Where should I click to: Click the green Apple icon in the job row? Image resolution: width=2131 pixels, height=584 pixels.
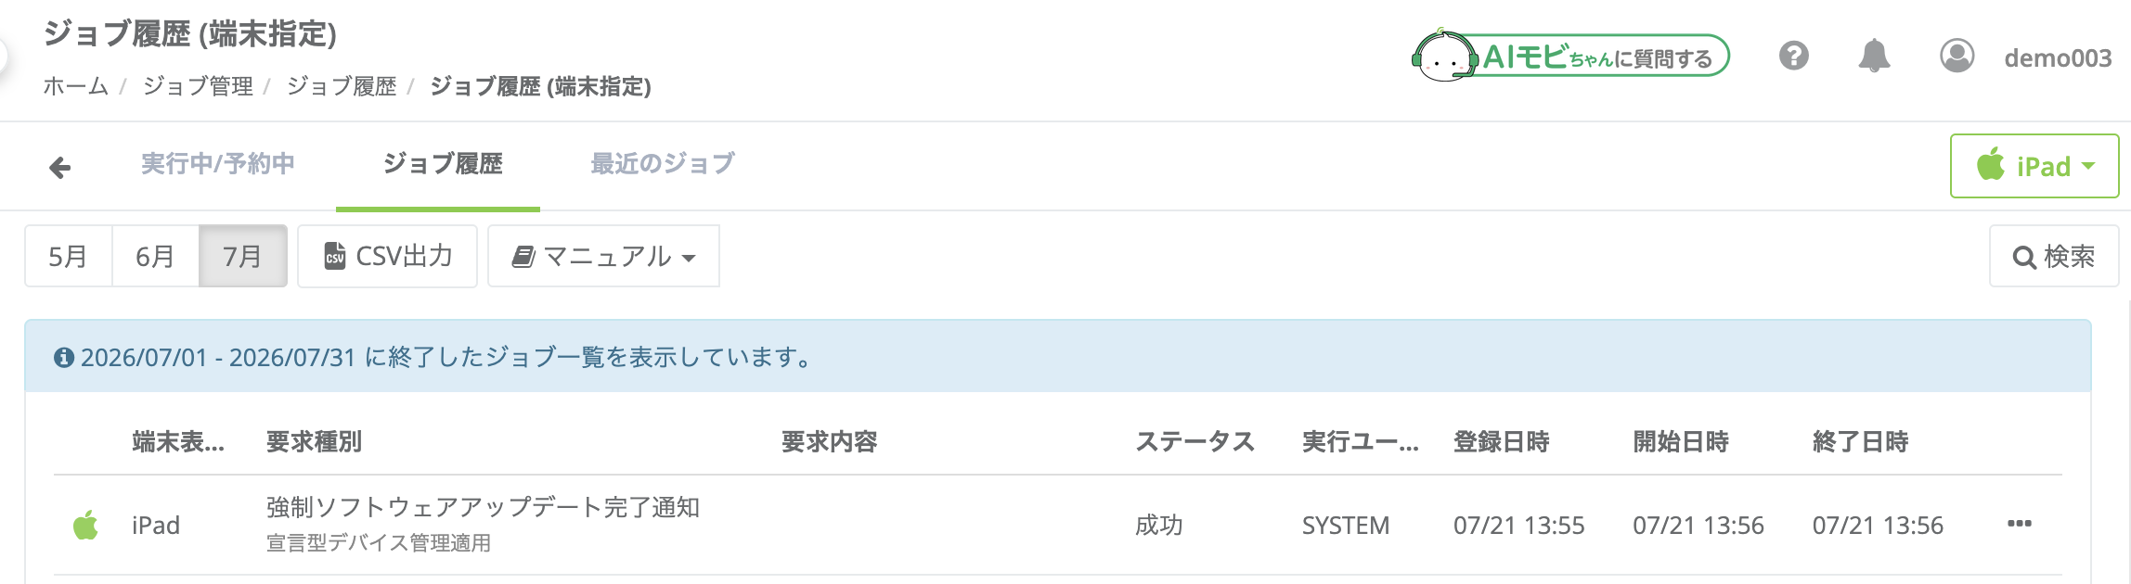(x=85, y=525)
